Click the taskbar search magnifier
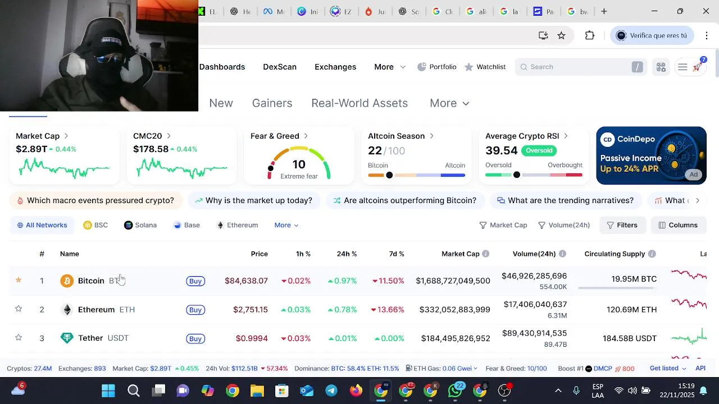719x404 pixels. (133, 391)
